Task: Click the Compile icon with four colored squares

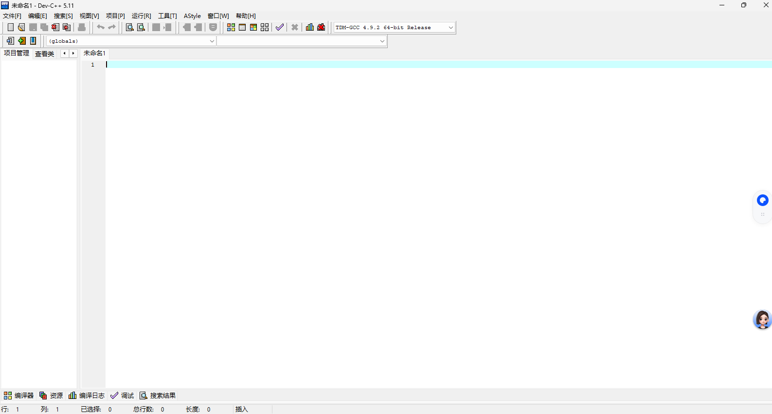Action: (231, 27)
